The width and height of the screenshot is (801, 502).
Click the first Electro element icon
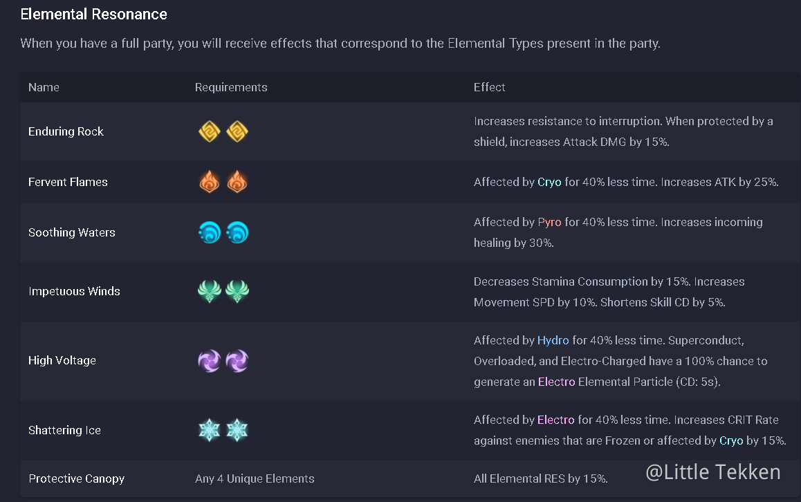coord(209,360)
